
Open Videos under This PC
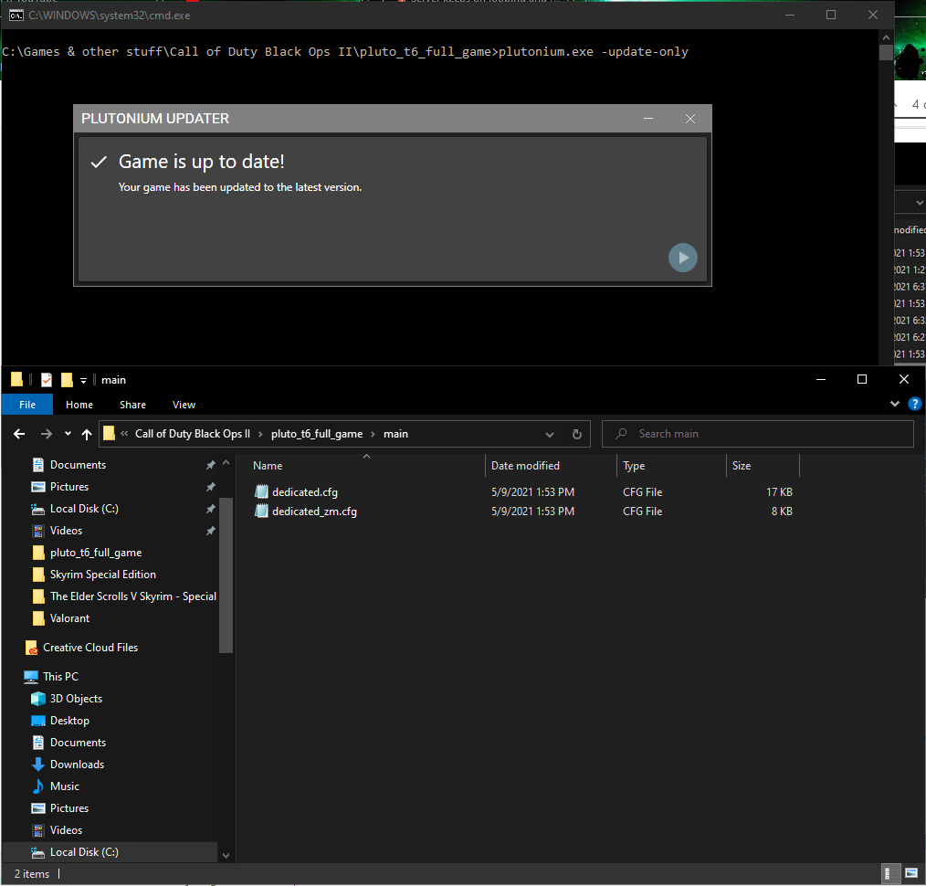tap(66, 830)
